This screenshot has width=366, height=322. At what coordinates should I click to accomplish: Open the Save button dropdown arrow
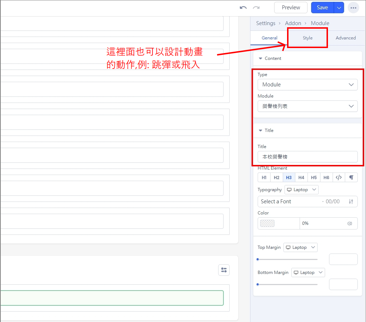pos(339,8)
